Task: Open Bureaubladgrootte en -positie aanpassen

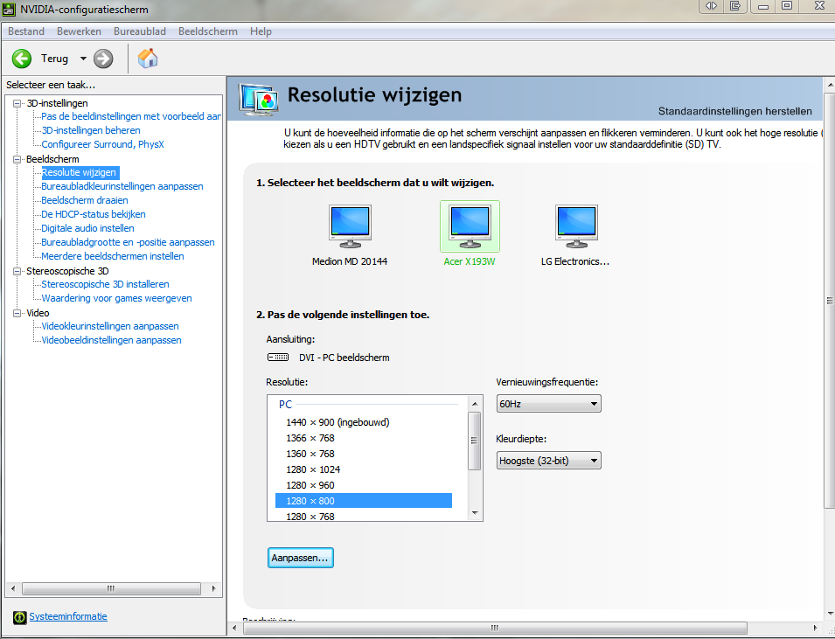Action: point(128,242)
